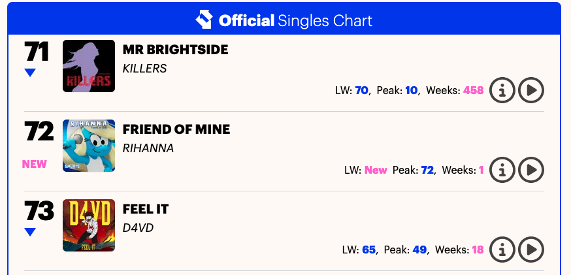Open the FEEL IT song title link
Image resolution: width=571 pixels, height=275 pixels.
[146, 209]
